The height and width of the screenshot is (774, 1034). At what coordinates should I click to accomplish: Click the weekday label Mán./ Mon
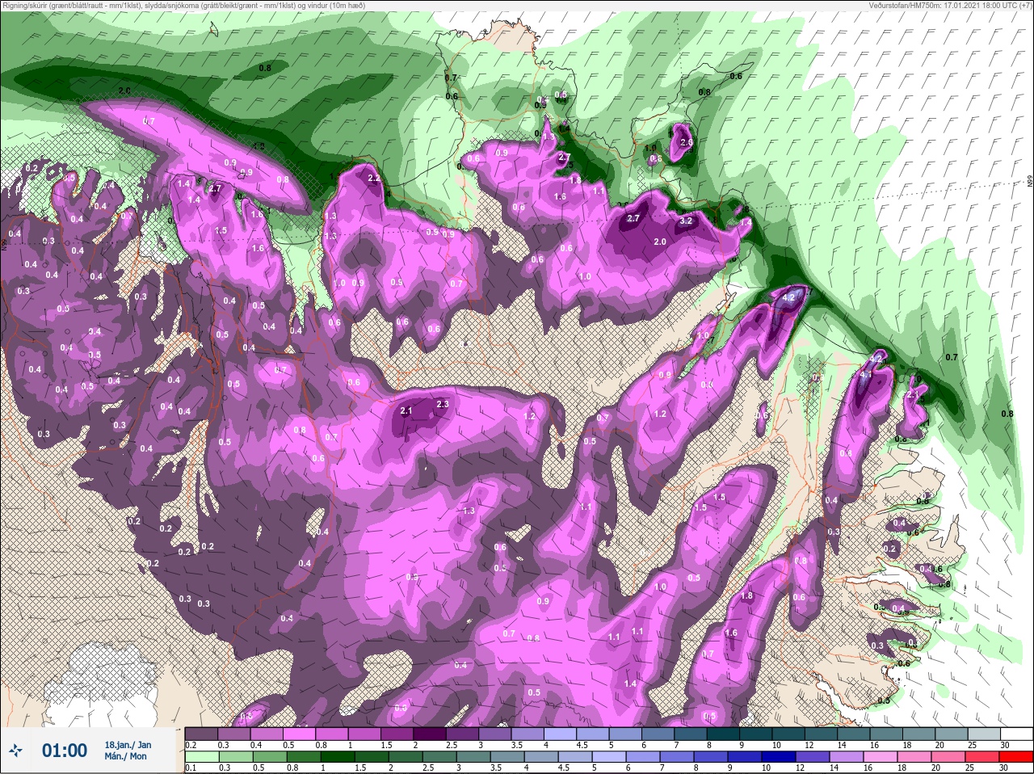125,756
